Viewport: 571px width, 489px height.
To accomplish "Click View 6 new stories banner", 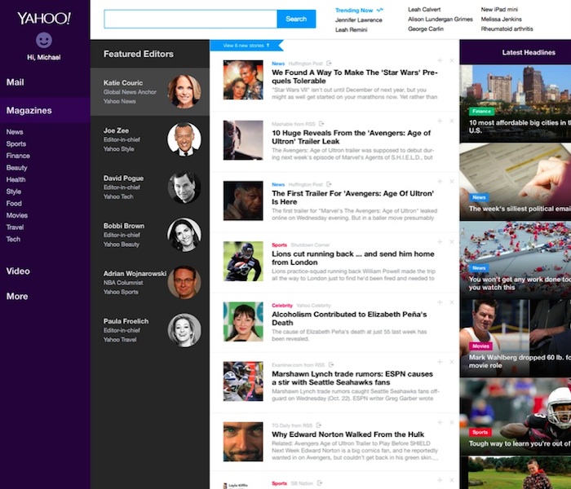I will coord(246,46).
